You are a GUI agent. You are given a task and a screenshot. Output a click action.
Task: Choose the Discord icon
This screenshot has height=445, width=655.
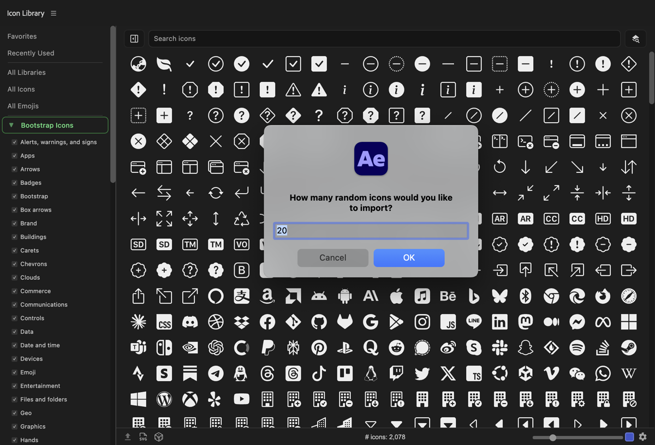190,322
